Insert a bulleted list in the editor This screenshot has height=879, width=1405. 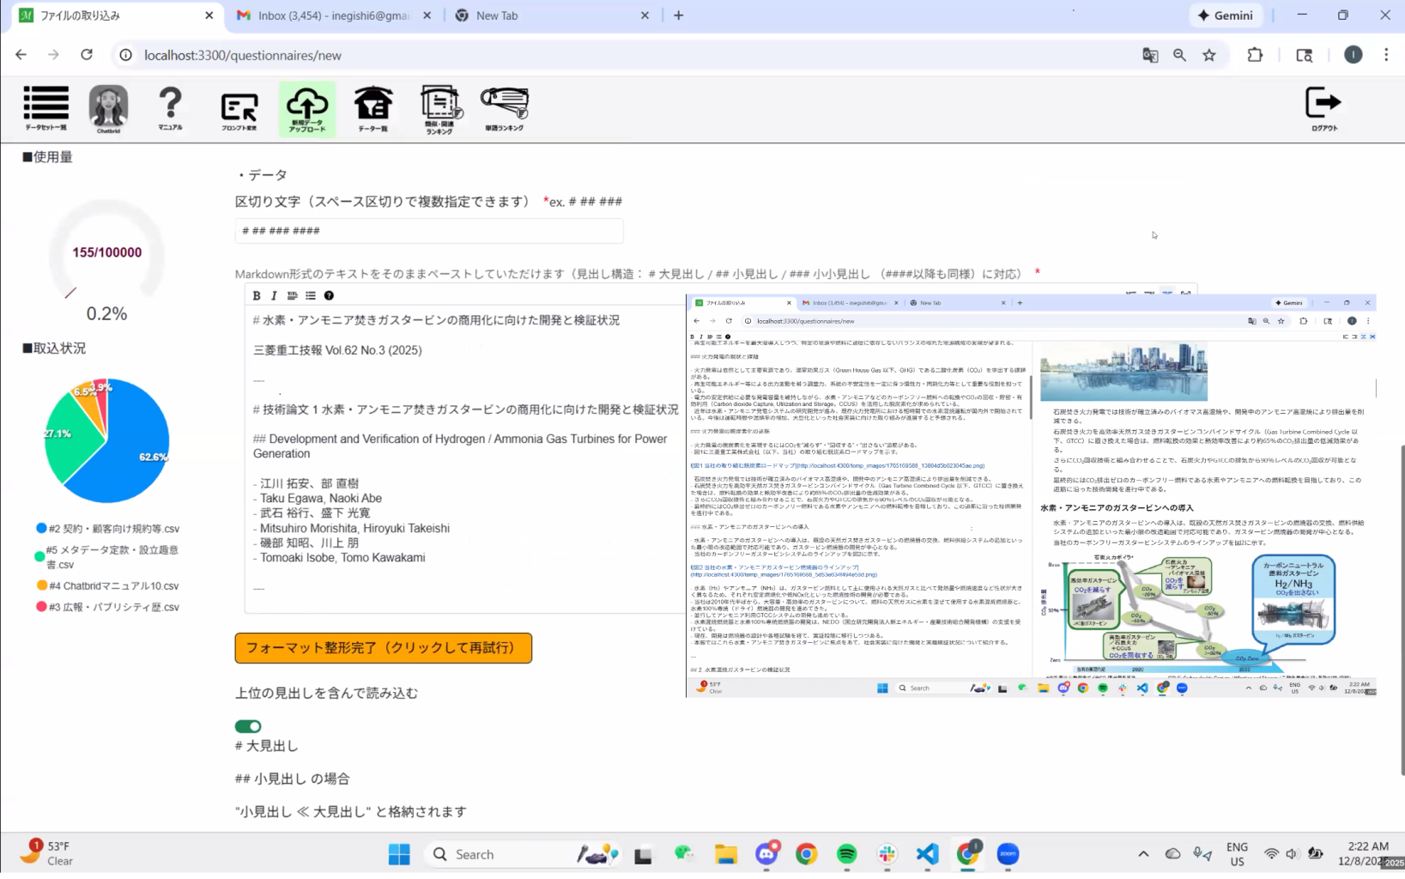(x=311, y=295)
